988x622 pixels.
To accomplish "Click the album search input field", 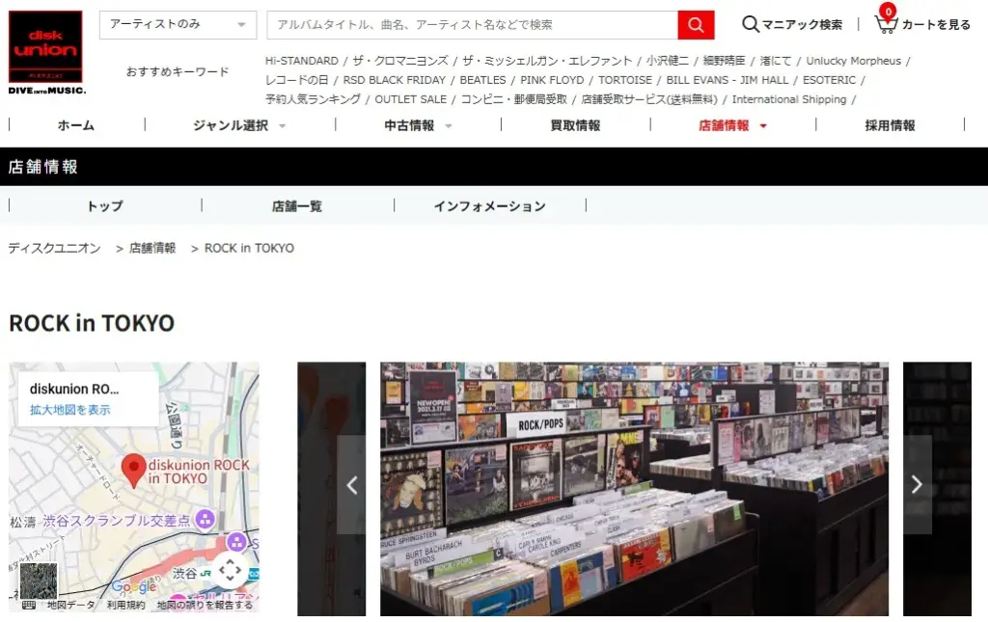I will point(463,23).
